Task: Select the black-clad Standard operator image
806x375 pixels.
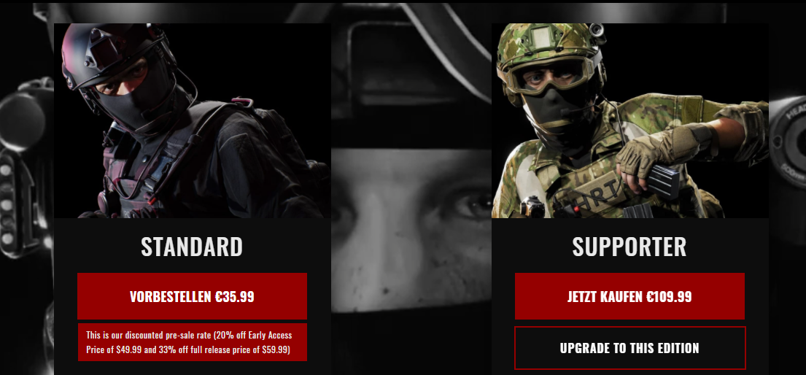Action: click(x=193, y=120)
